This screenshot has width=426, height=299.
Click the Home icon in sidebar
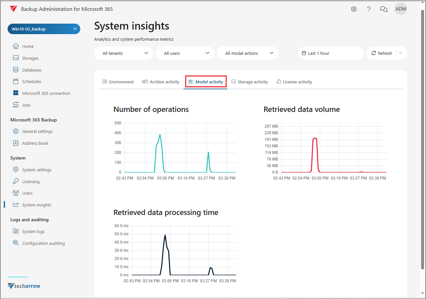click(x=16, y=46)
